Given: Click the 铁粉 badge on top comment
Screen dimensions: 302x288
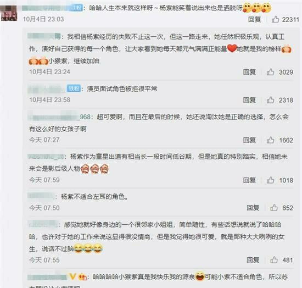Looking at the screenshot, I should click(x=77, y=8).
